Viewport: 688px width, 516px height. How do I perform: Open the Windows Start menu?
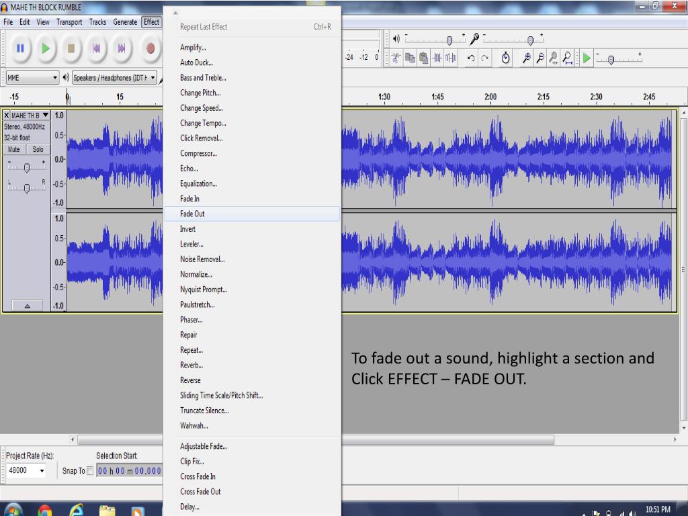click(13, 510)
